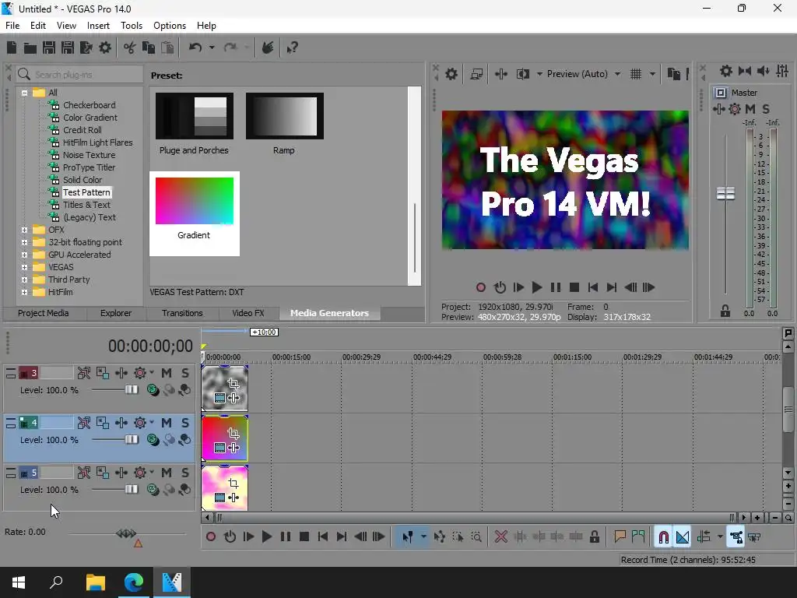Switch to the Project Media tab

tap(44, 313)
